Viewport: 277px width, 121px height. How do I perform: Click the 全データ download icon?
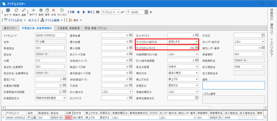[8, 10]
